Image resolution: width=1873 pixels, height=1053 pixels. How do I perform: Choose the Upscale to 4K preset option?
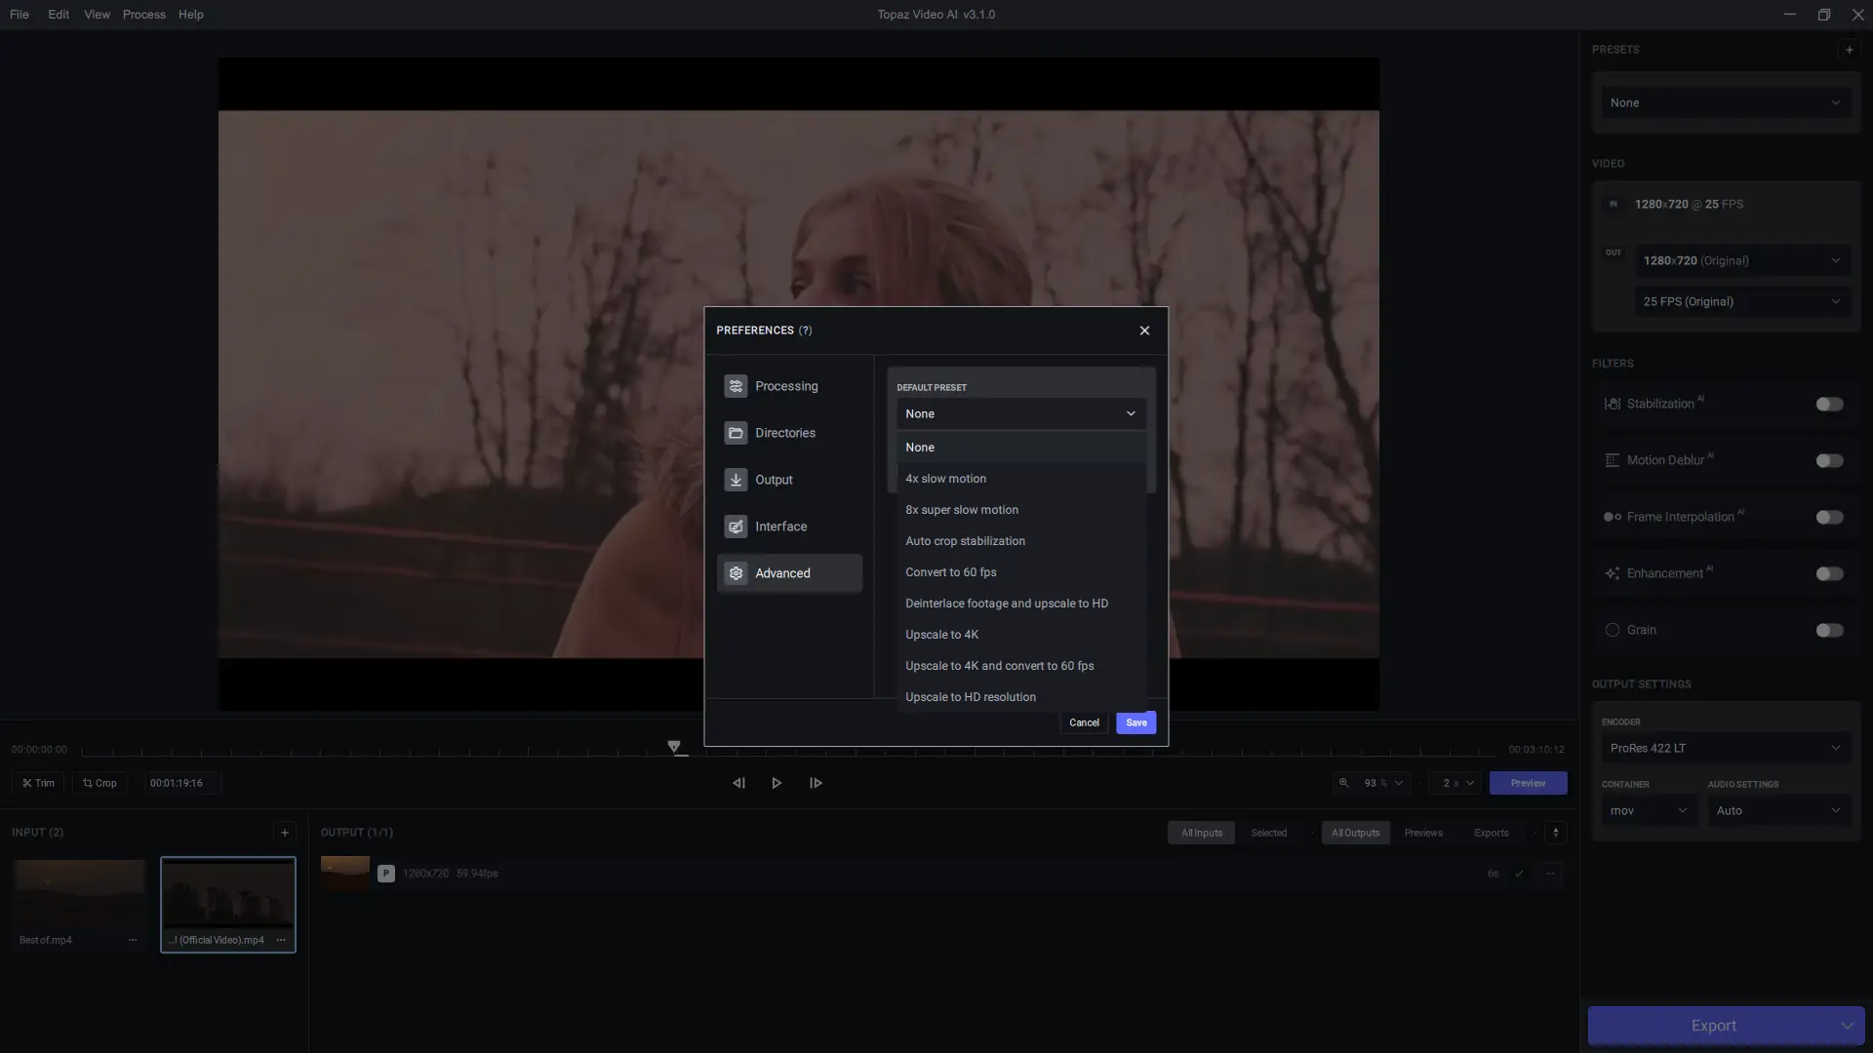click(941, 635)
